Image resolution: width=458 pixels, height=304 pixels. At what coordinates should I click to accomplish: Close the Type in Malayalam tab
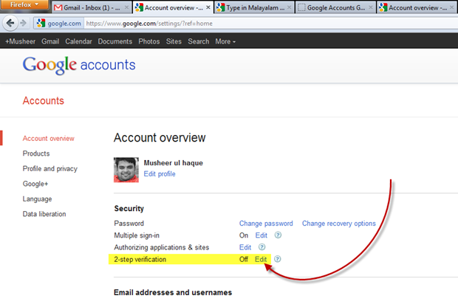click(289, 8)
